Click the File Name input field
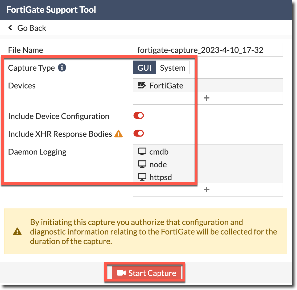297x290 pixels. (208, 50)
